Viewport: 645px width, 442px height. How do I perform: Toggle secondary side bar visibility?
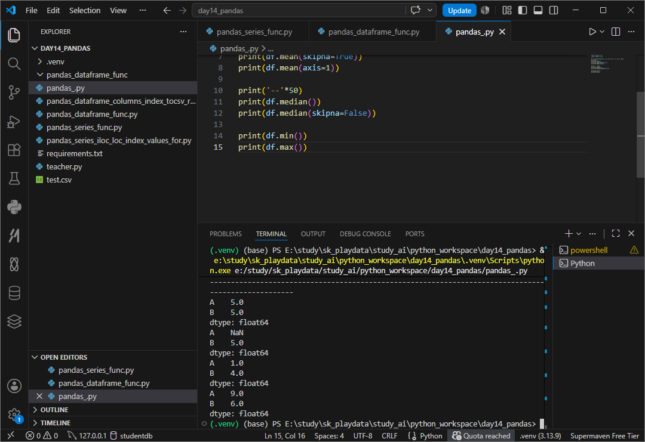[x=554, y=10]
